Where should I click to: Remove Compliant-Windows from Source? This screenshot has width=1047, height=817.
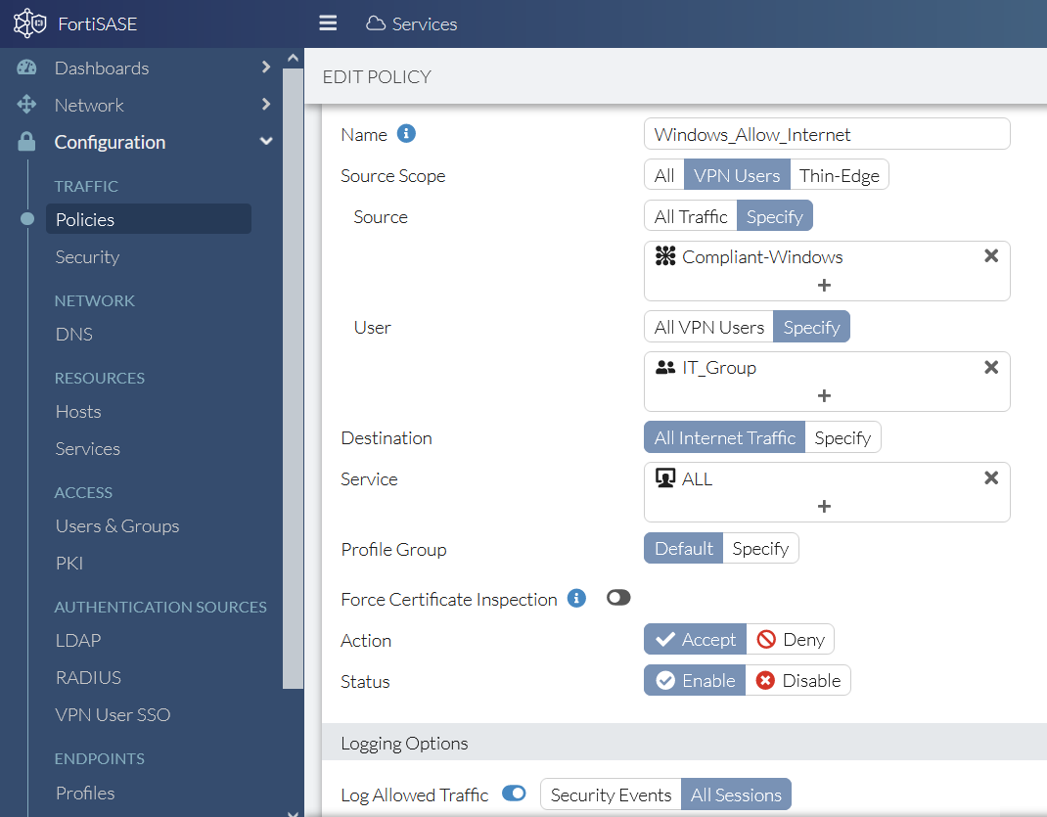click(x=991, y=256)
